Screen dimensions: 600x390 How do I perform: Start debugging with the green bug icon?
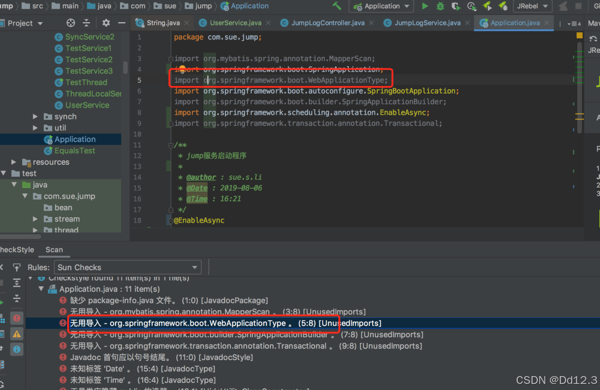coord(441,6)
